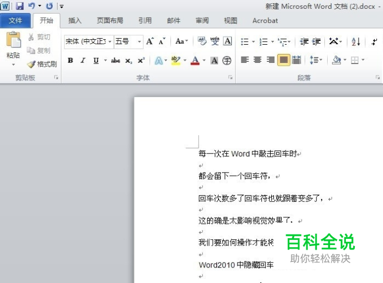The image size is (383, 283).
Task: Open the font color dropdown arrow
Action: (204, 60)
